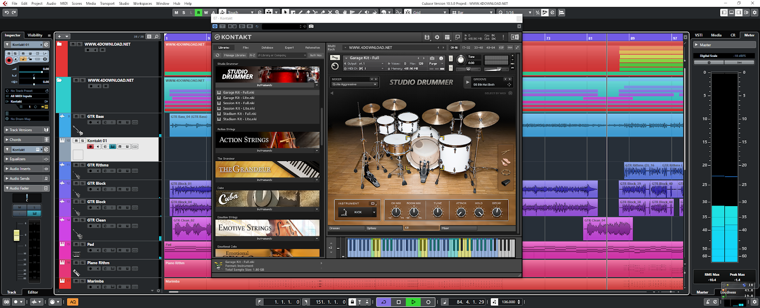Click the add track plus button
This screenshot has width=760, height=308.
click(x=59, y=36)
